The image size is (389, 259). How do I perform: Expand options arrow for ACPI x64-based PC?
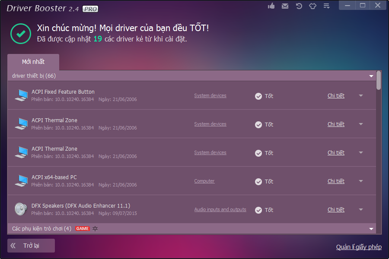click(361, 181)
